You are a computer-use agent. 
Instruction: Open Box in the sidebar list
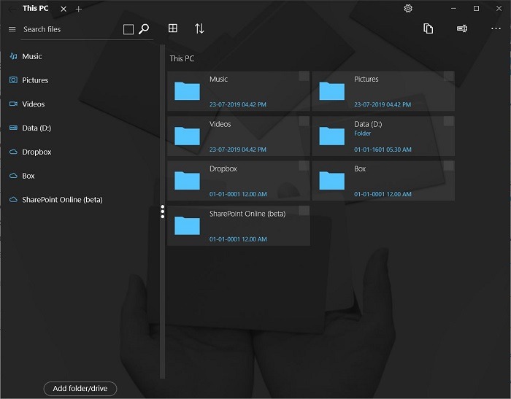click(x=28, y=176)
